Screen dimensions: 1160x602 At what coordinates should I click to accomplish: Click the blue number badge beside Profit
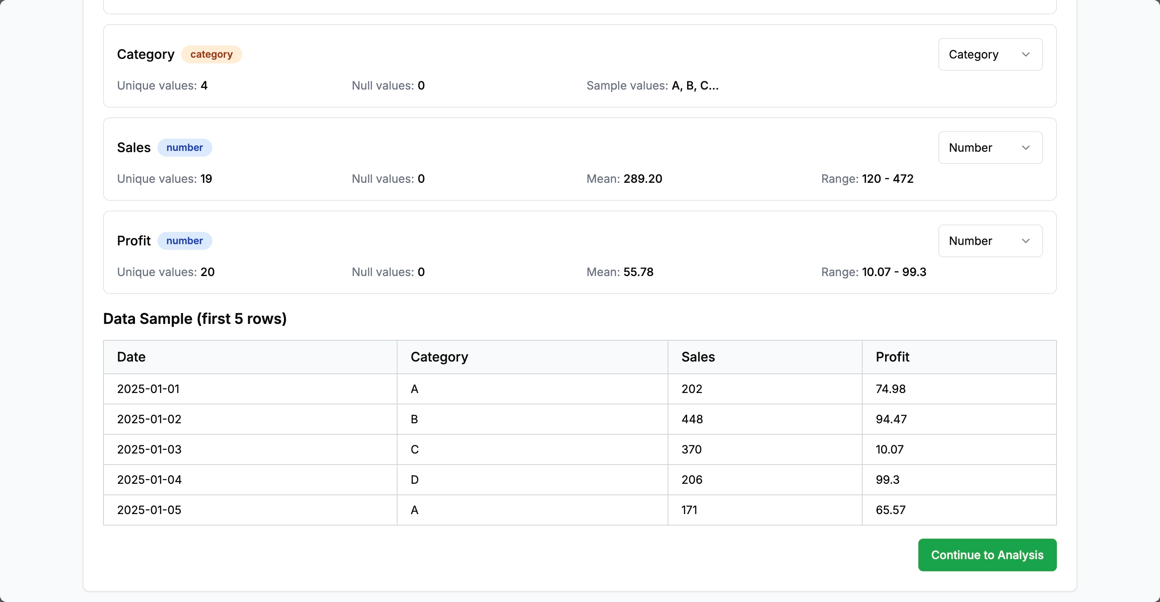(184, 241)
